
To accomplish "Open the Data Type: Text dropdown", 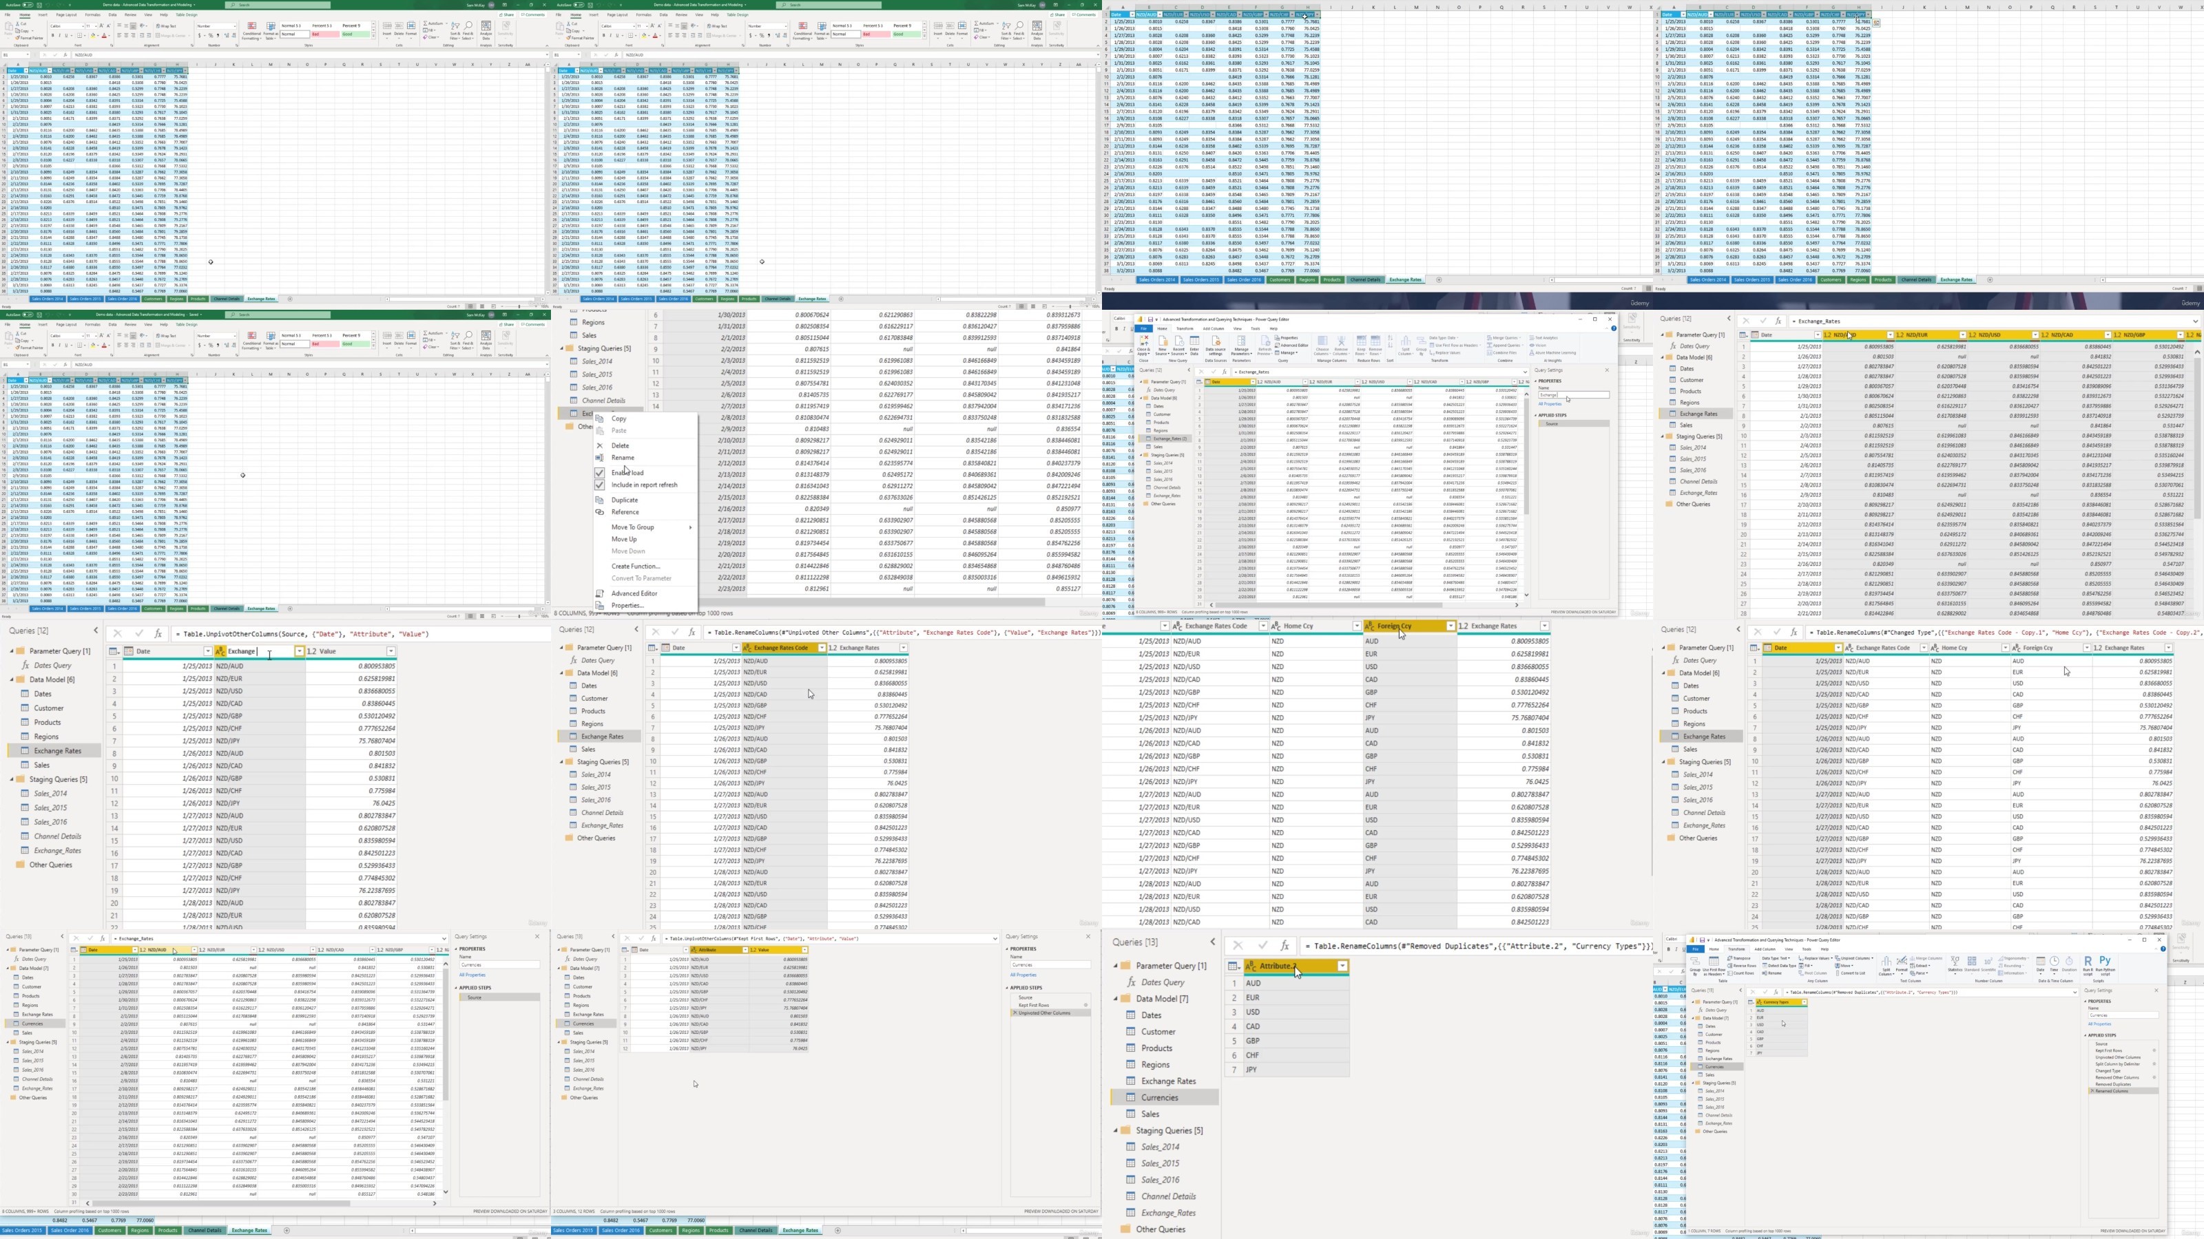I will [x=1776, y=959].
